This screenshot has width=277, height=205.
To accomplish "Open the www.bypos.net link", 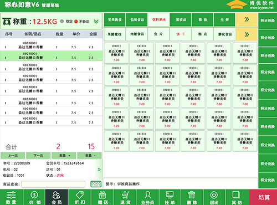I will (x=261, y=8).
